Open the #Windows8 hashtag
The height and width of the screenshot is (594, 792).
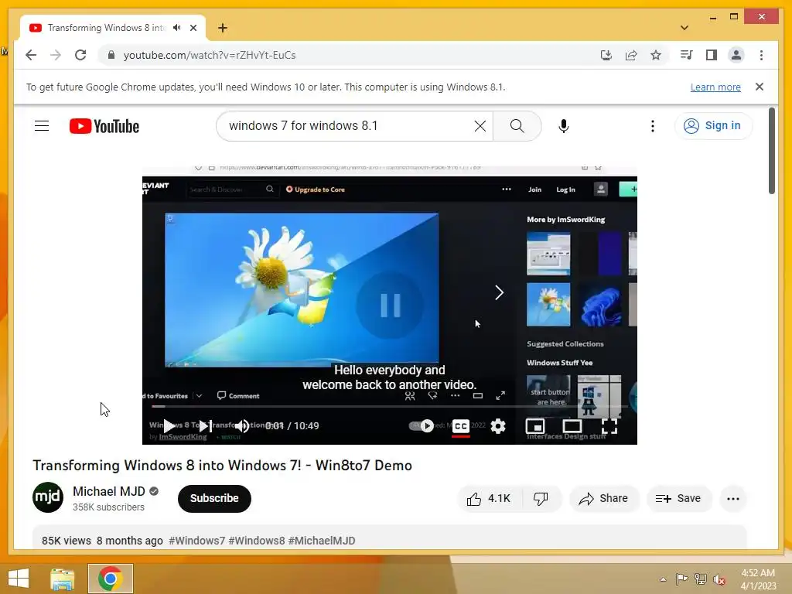point(257,541)
